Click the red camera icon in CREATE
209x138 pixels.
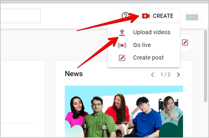146,16
